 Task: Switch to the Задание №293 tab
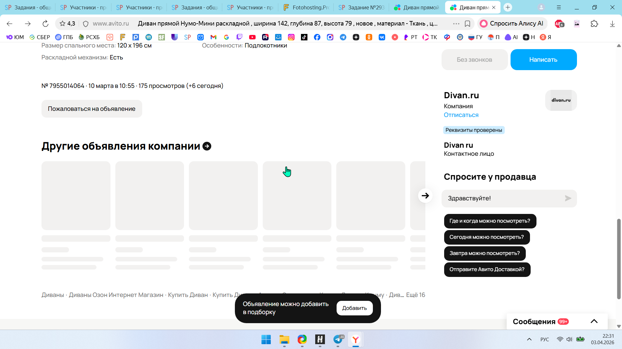362,7
